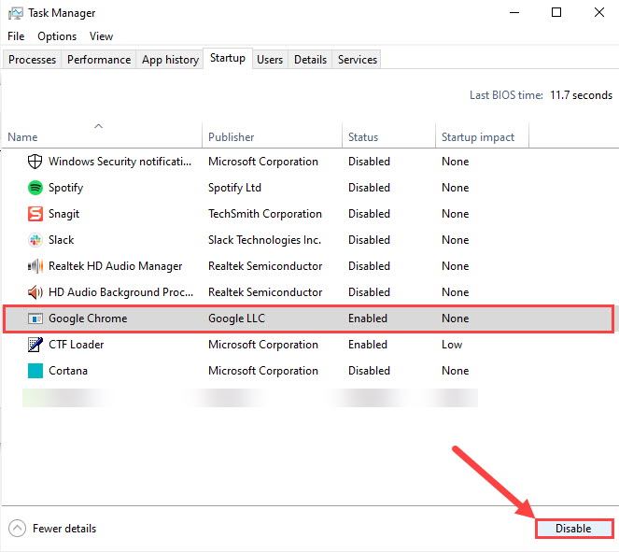Click the Slack app icon

pos(35,240)
